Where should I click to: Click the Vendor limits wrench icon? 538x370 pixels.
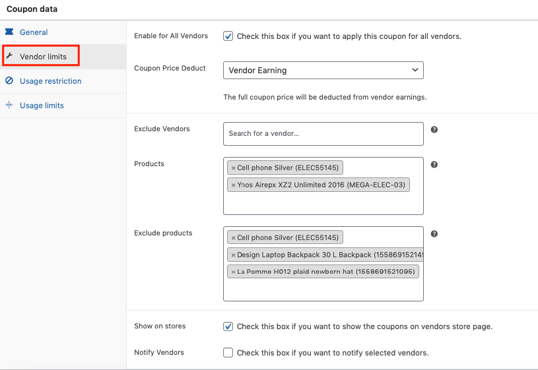click(9, 55)
